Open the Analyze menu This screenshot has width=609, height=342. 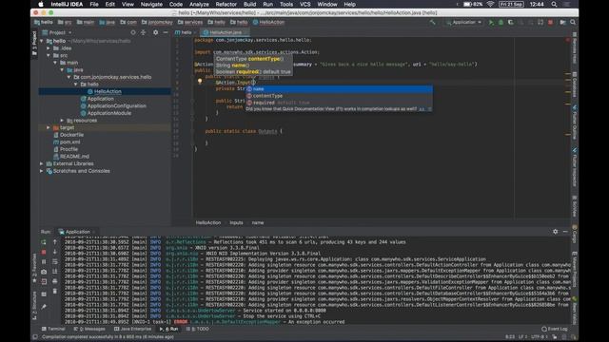coord(199,4)
